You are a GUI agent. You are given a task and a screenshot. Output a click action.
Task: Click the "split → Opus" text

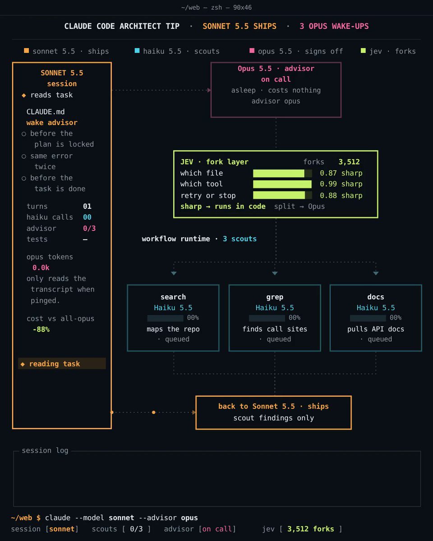pos(299,206)
